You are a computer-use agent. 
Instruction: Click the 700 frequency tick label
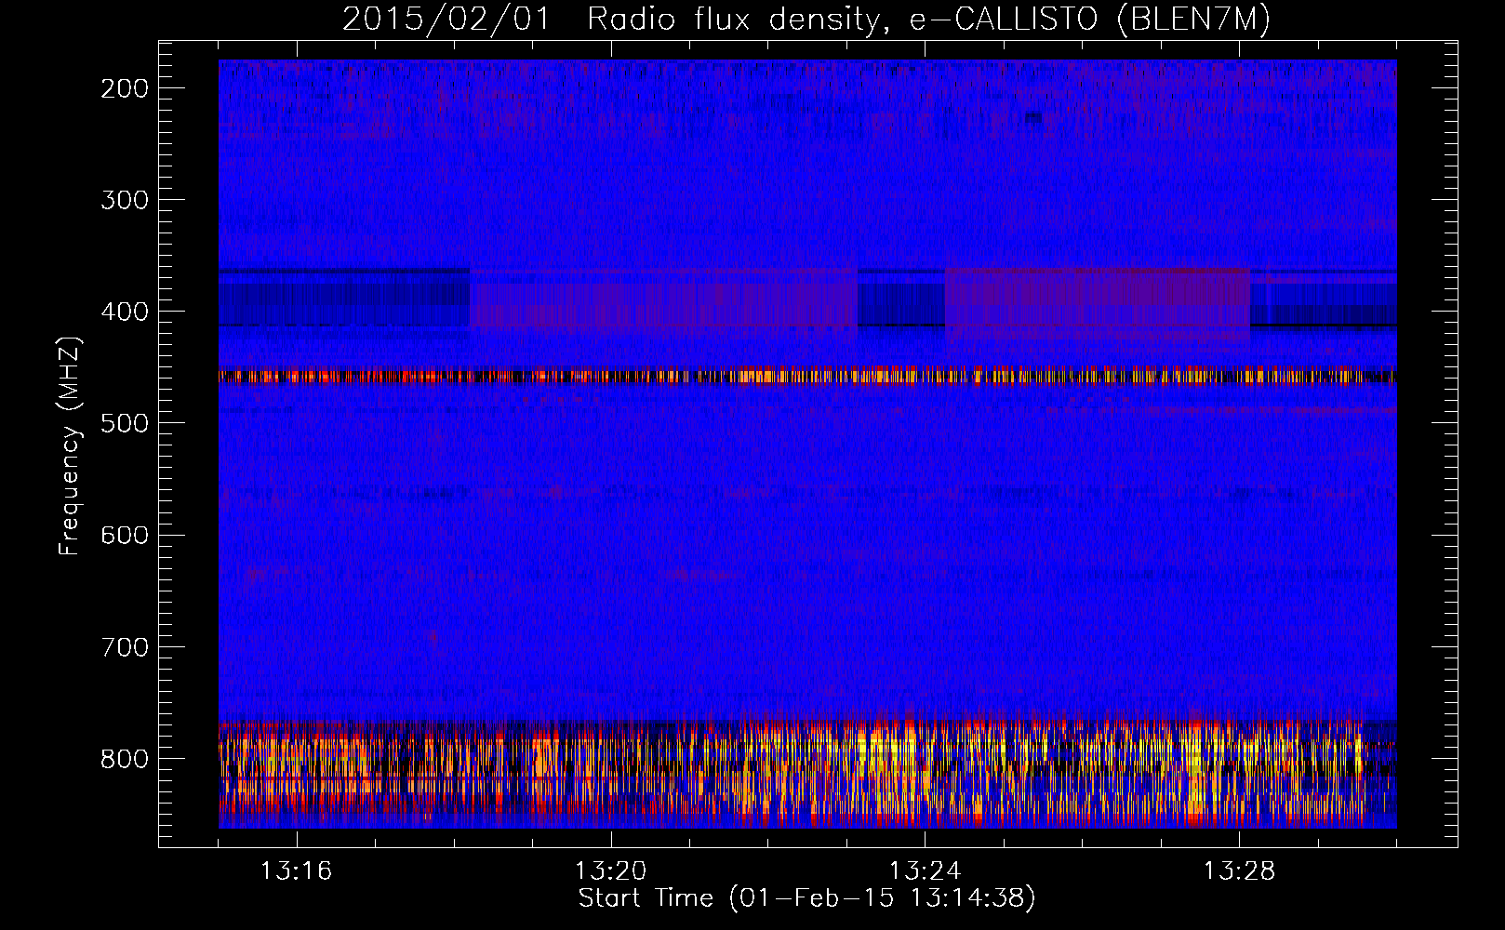125,646
